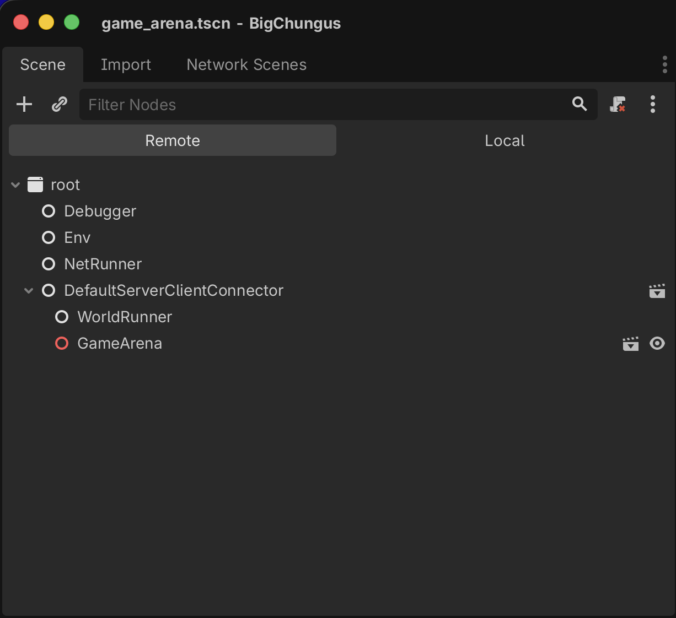Click the node circle icon beside Debugger
This screenshot has height=618, width=676.
pos(49,211)
